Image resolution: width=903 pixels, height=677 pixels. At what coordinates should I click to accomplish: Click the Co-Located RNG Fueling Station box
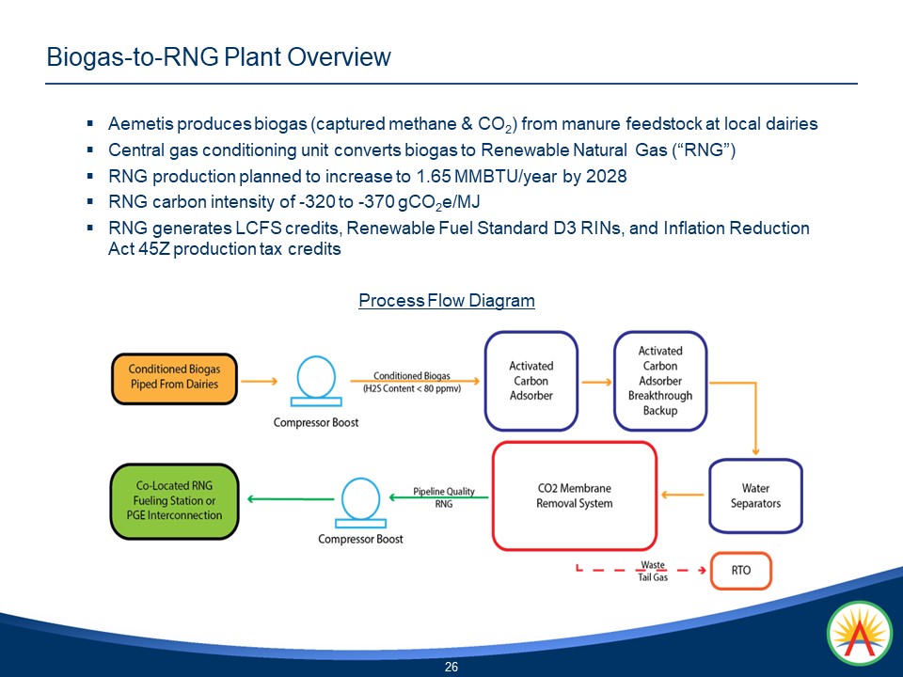[x=174, y=500]
